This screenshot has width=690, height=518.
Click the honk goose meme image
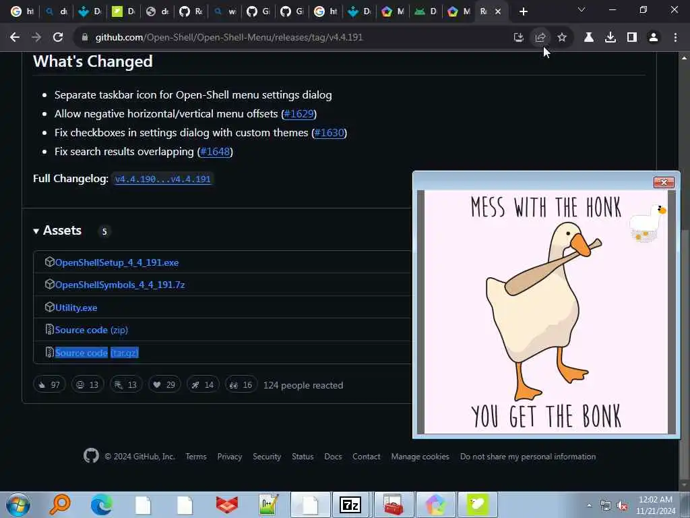coord(546,312)
